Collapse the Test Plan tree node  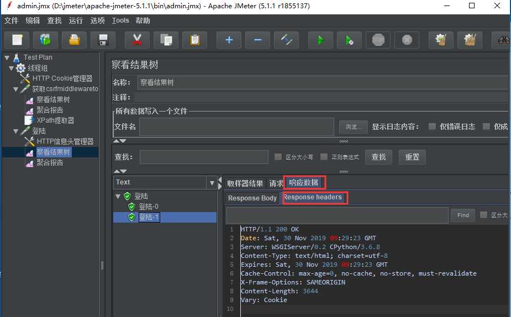click(7, 57)
